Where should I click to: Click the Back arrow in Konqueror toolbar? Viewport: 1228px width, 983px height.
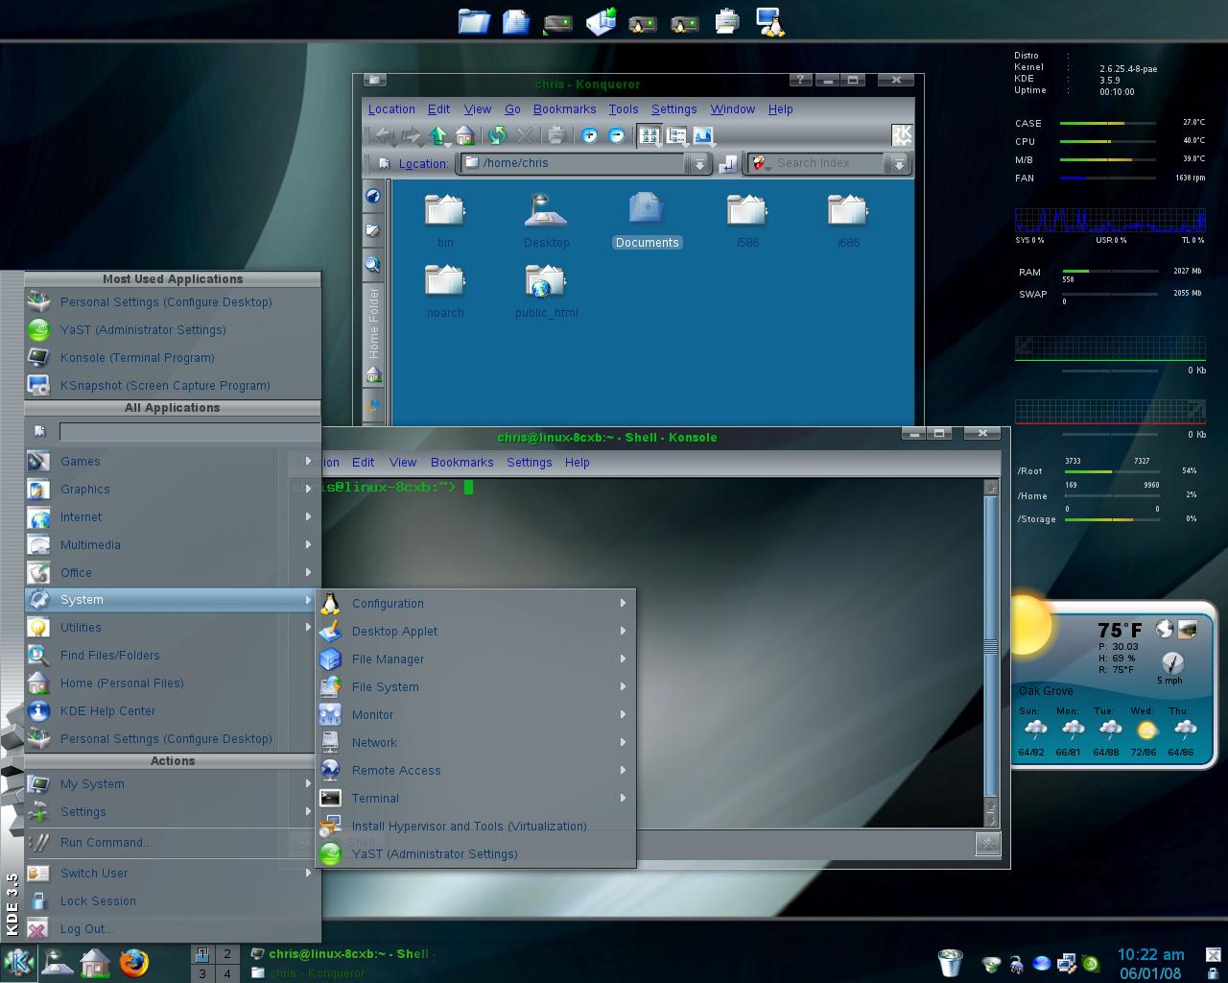pos(385,135)
